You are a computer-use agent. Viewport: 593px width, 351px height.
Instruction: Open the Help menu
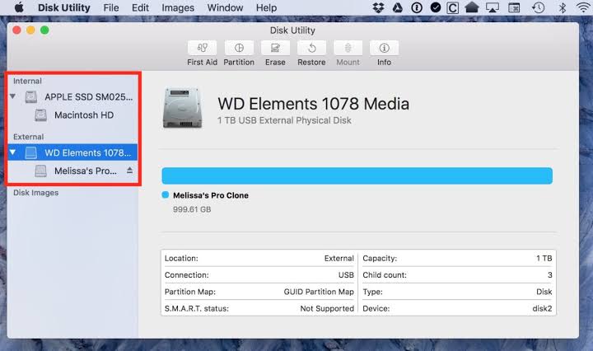pos(266,7)
